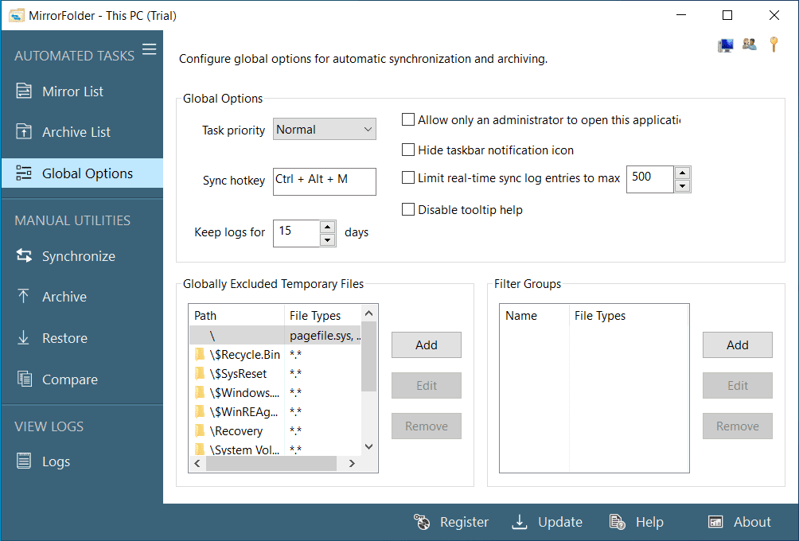Click the Register icon in the bottom bar

pyautogui.click(x=422, y=522)
